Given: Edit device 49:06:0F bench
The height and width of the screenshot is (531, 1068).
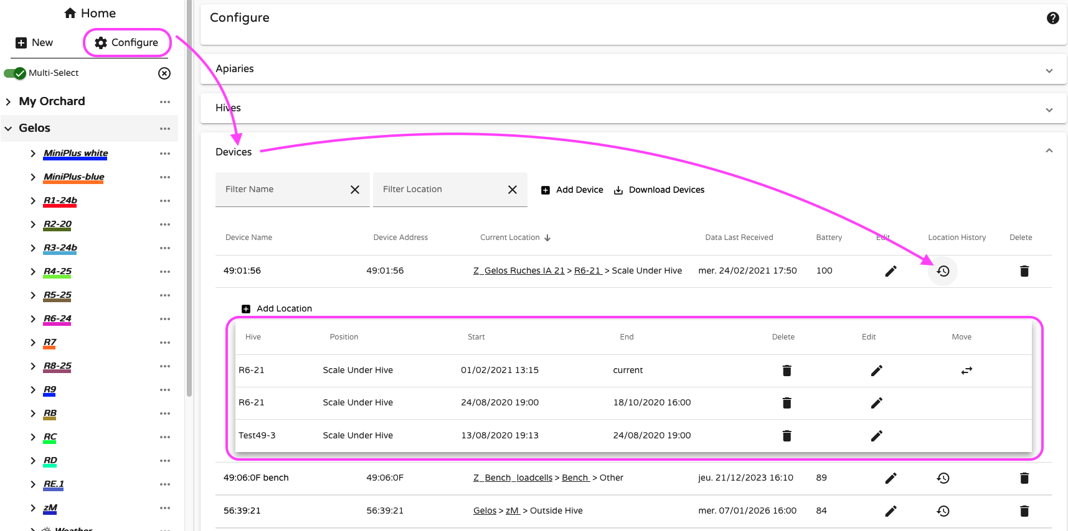Looking at the screenshot, I should [x=891, y=478].
